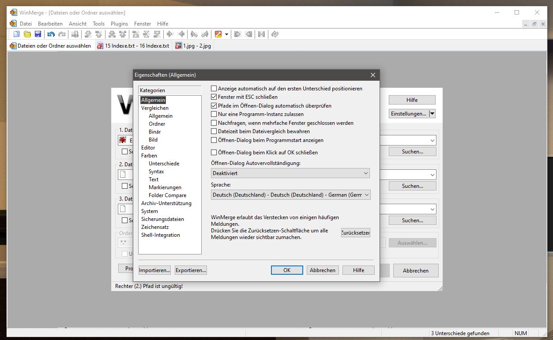
Task: Click the Next Difference toolbar icon
Action: [x=88, y=34]
